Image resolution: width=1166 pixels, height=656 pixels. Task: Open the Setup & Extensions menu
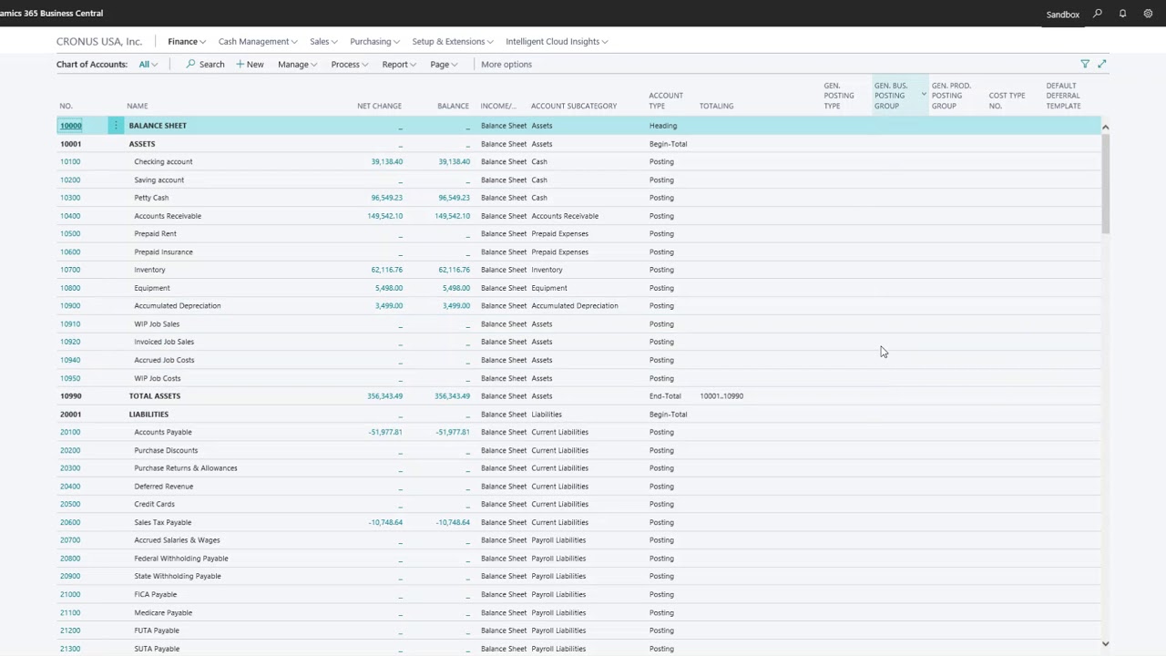pyautogui.click(x=453, y=42)
